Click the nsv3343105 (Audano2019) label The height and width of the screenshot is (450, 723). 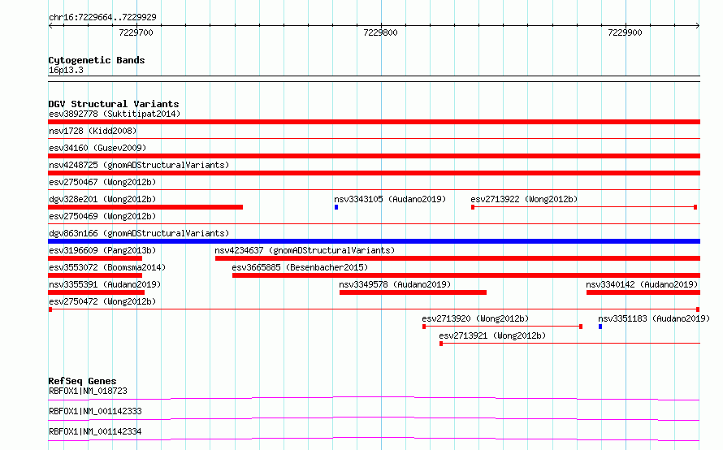tap(390, 199)
